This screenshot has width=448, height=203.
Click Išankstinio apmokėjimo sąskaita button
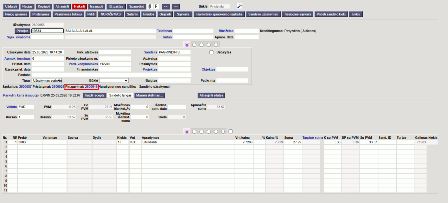click(x=219, y=14)
